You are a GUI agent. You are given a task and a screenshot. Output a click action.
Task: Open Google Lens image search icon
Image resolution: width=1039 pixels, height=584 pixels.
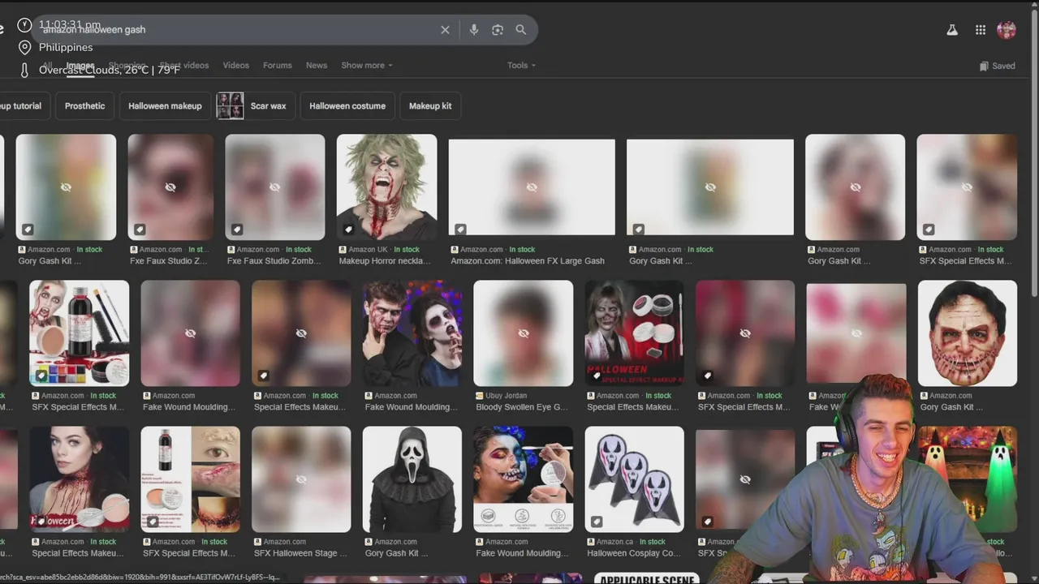pos(498,30)
